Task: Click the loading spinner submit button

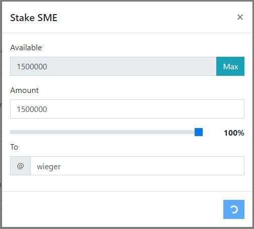Action: click(234, 209)
